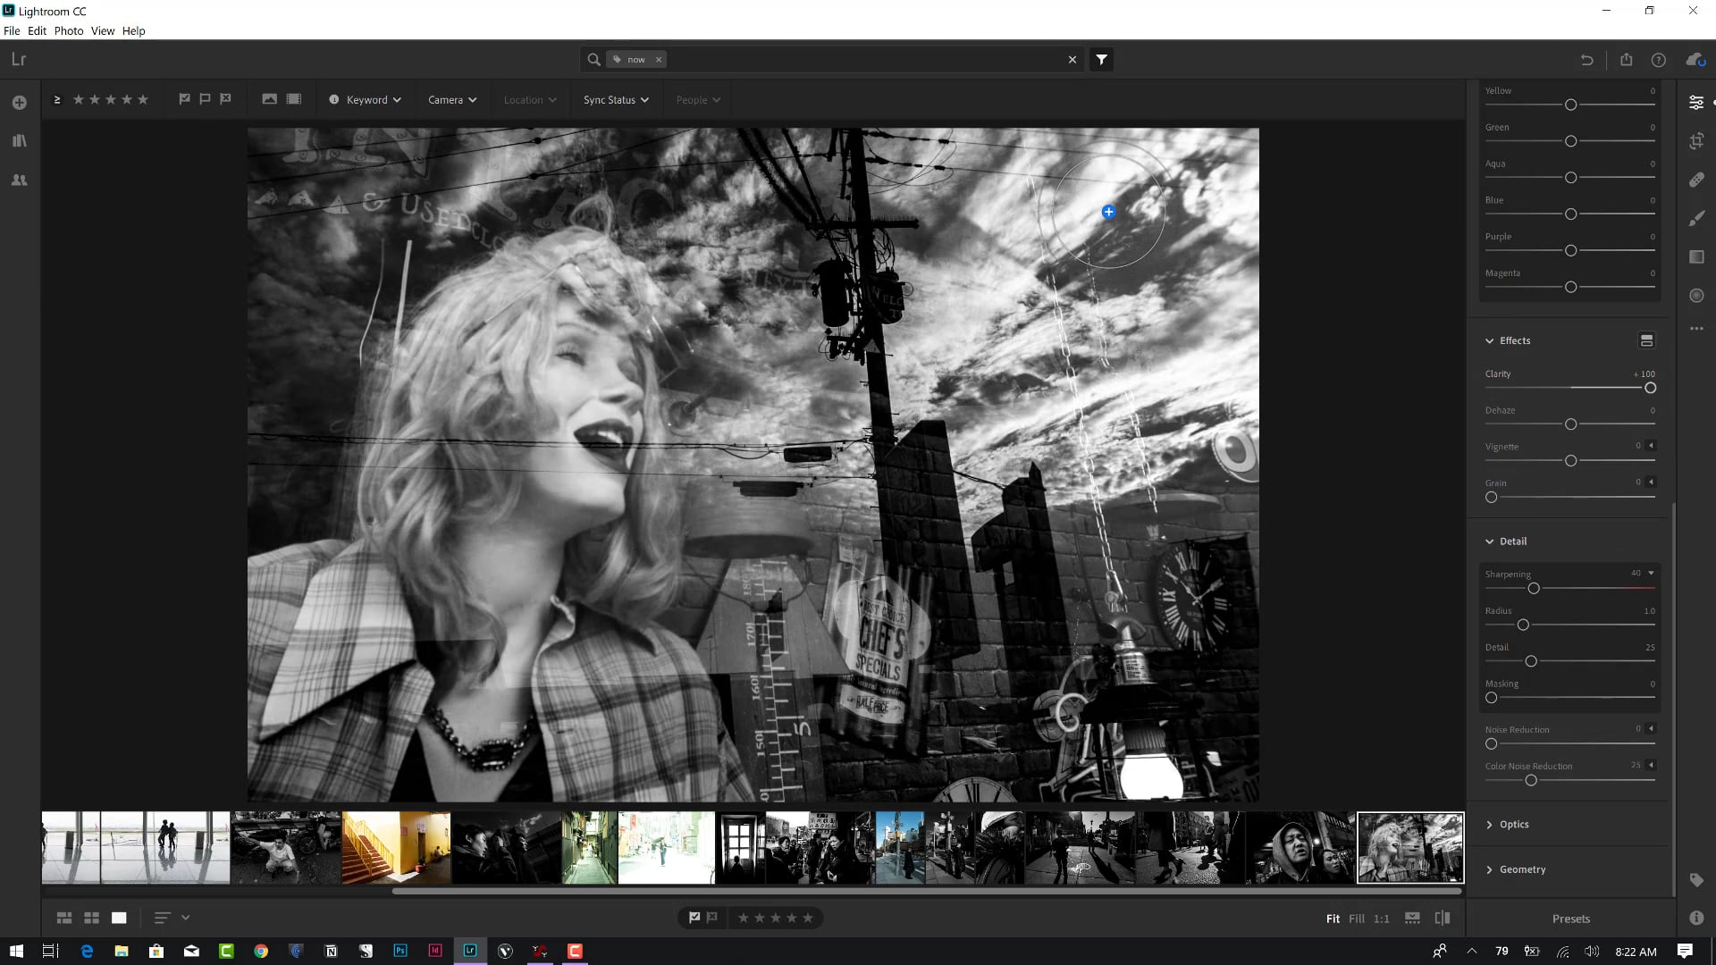Remove the 'now' keyword search chip
The width and height of the screenshot is (1716, 965).
tap(659, 60)
